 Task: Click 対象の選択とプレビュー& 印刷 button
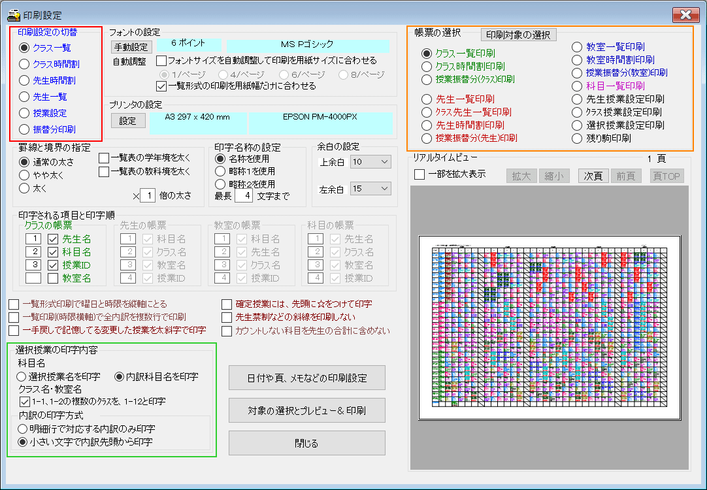(307, 410)
